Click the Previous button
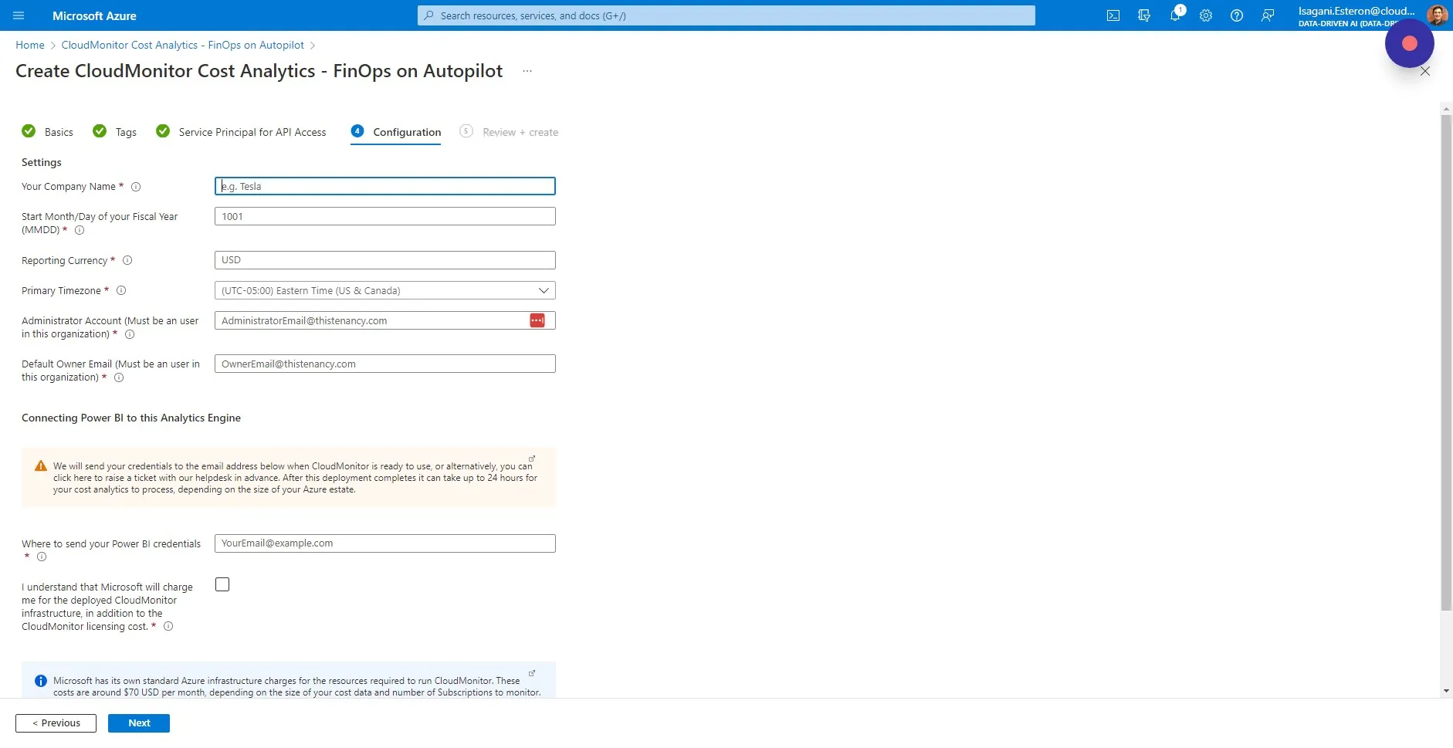Viewport: 1453px width, 748px height. [x=56, y=723]
